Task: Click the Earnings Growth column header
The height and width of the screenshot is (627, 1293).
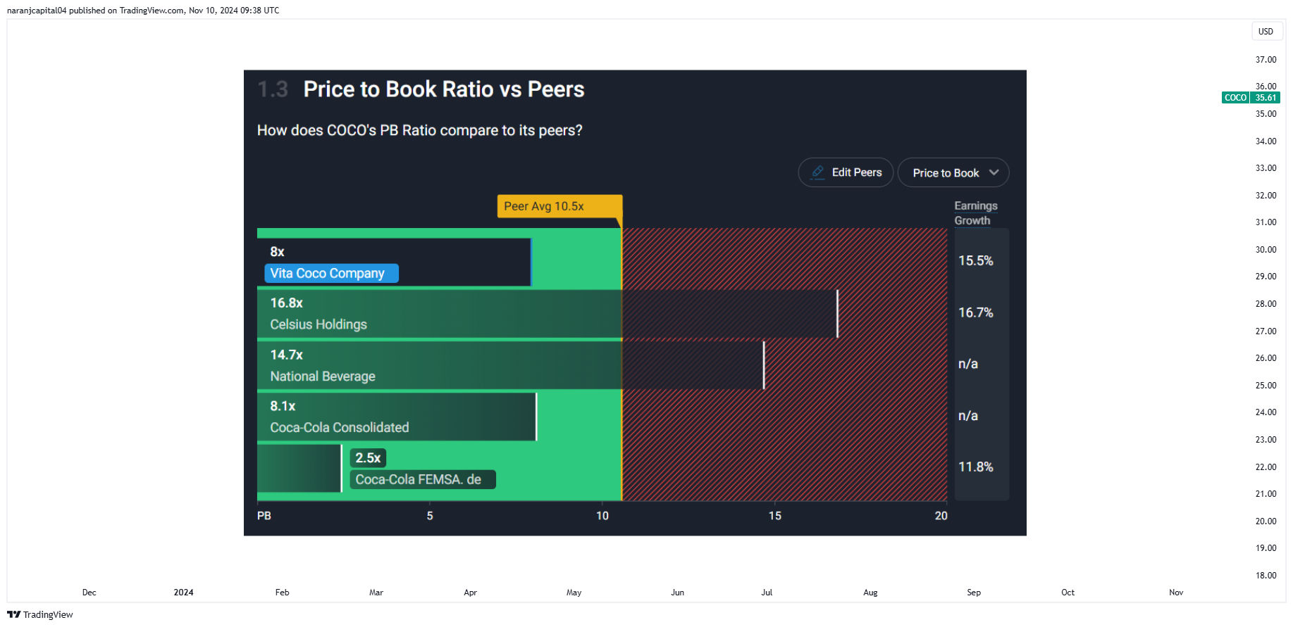Action: tap(976, 213)
